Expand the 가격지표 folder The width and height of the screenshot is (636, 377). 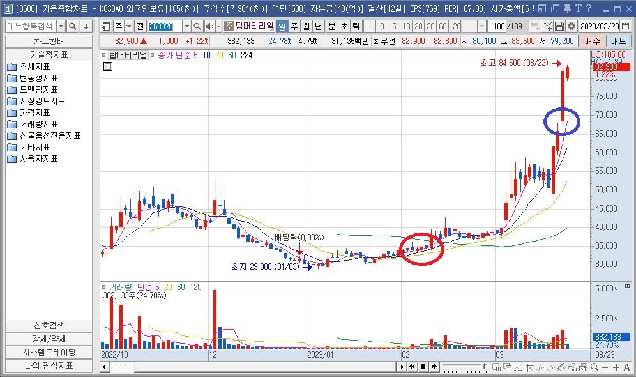click(x=29, y=112)
